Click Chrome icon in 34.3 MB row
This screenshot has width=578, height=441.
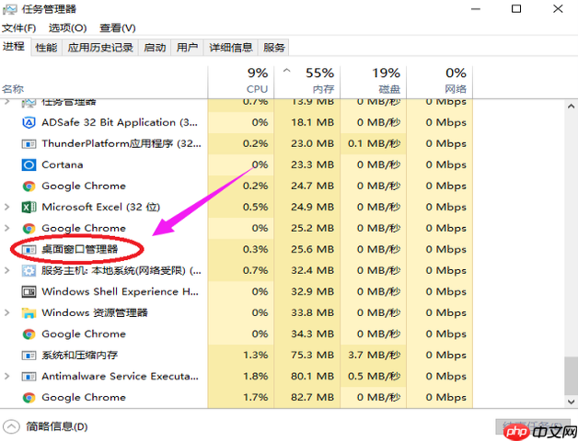(29, 334)
